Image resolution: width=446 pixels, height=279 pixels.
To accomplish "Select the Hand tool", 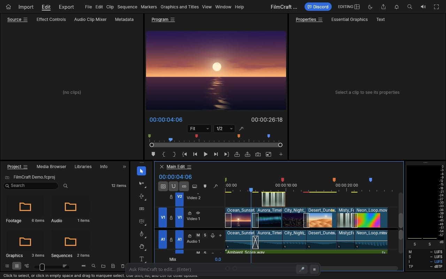I will point(141,246).
